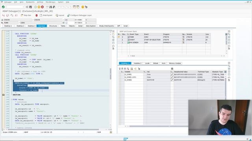The height and width of the screenshot is (141, 252).
Task: Click the Layout button
Action: pyautogui.click(x=60, y=15)
